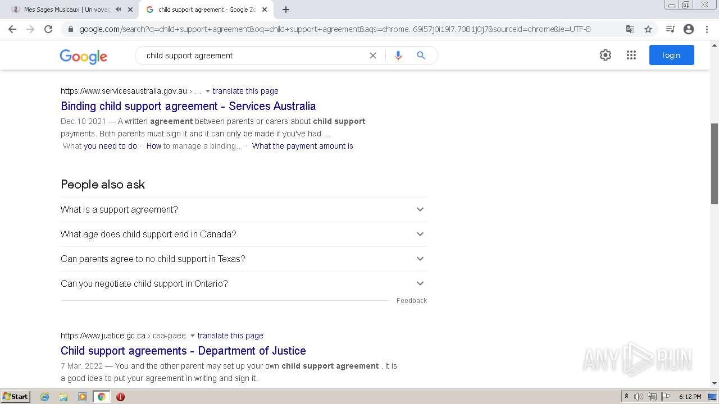Show hidden system tray icons
Image resolution: width=719 pixels, height=404 pixels.
click(x=626, y=397)
